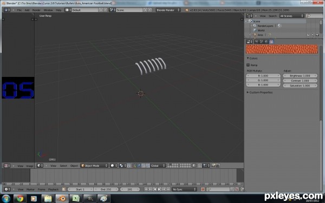The image size is (325, 203).
Task: Open viewport shading mode selector
Action: [113, 166]
